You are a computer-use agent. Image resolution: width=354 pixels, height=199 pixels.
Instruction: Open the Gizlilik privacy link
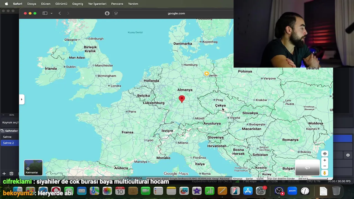(260, 179)
